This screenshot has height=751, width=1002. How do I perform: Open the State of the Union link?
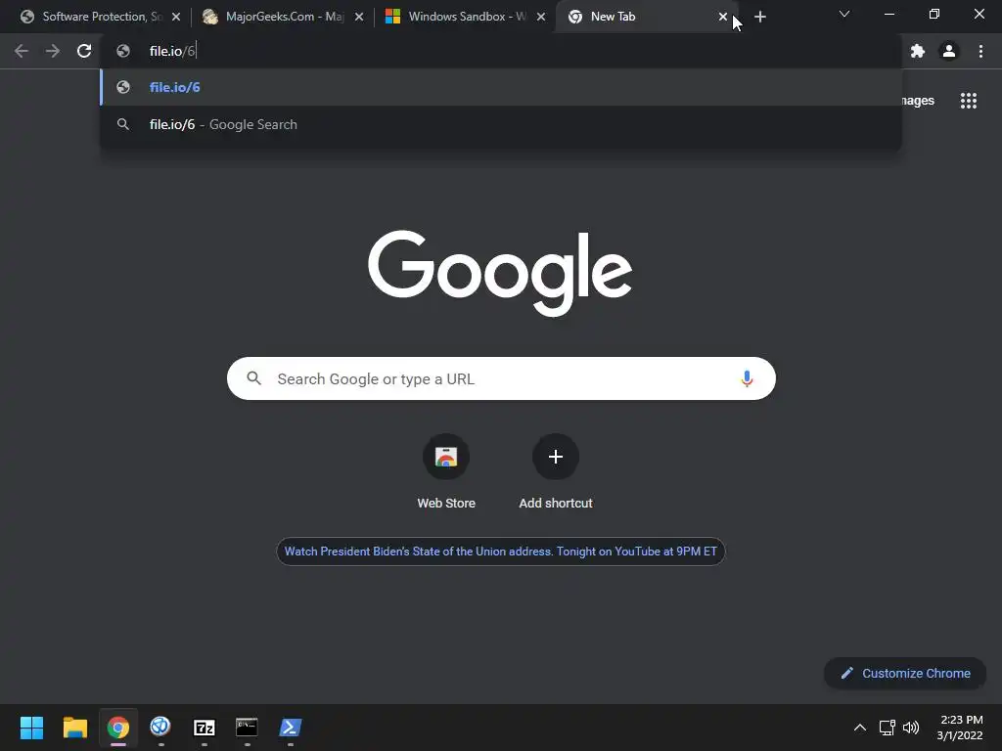(501, 552)
